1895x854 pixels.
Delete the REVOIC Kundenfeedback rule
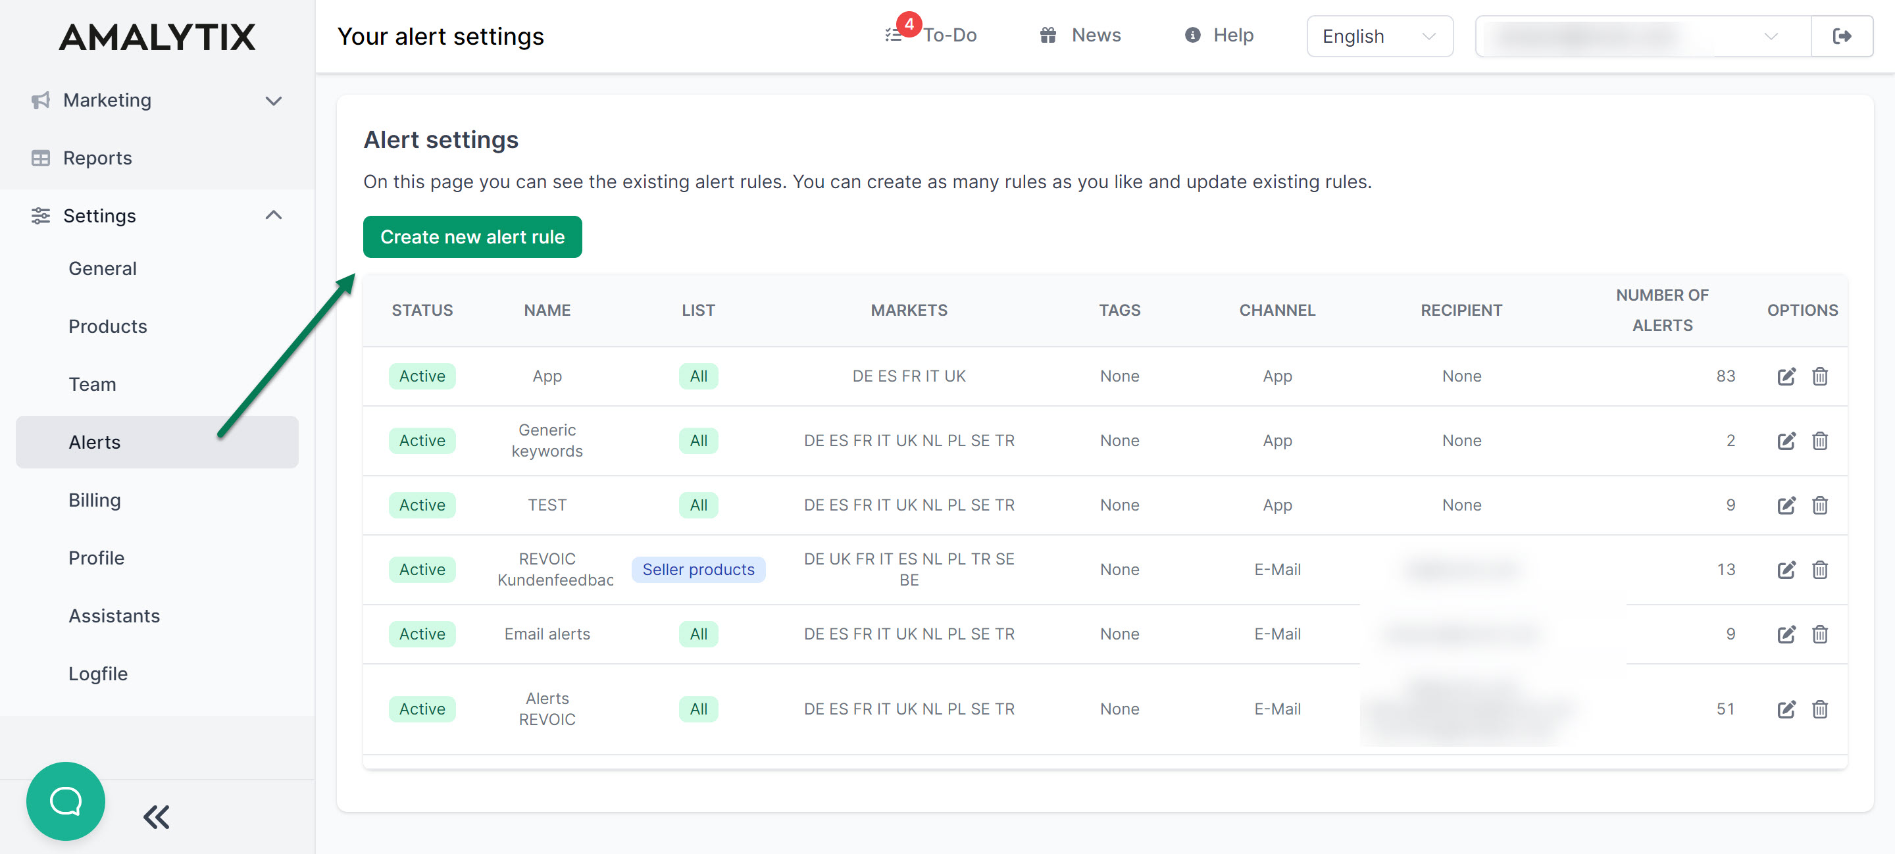pyautogui.click(x=1819, y=569)
